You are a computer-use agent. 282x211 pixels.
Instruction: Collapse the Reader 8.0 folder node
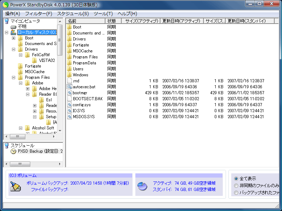tap(28, 94)
